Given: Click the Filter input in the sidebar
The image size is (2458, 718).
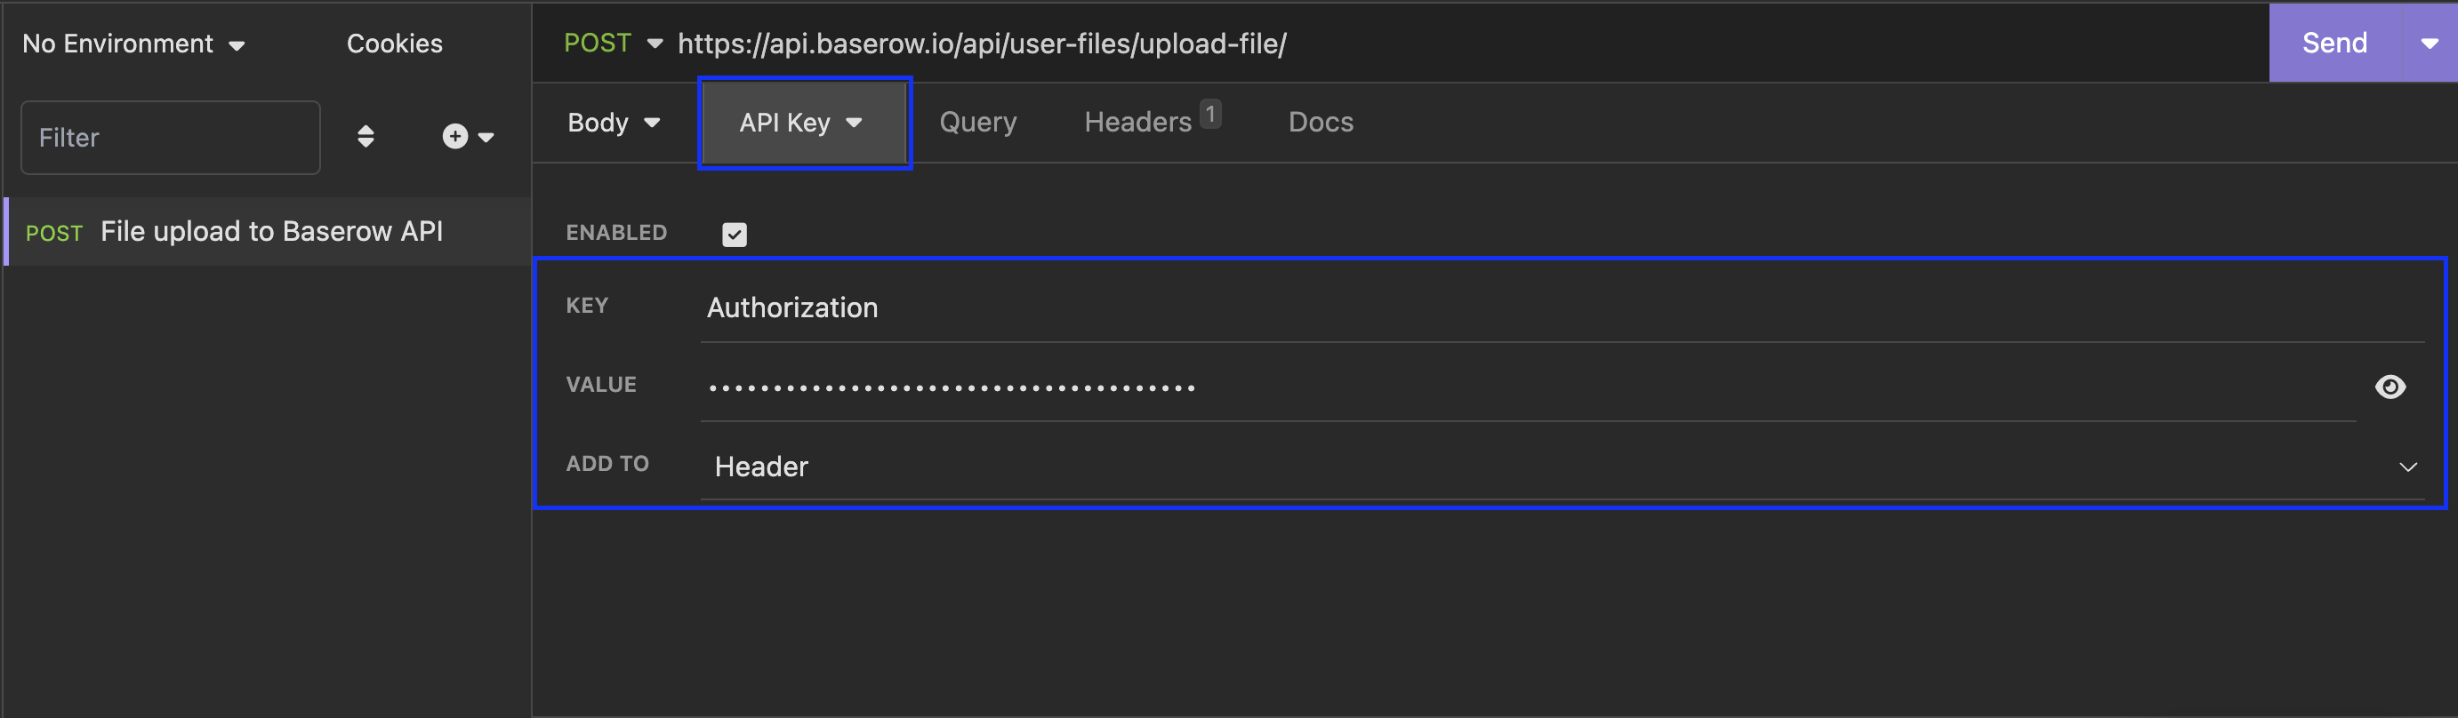Looking at the screenshot, I should (x=170, y=138).
